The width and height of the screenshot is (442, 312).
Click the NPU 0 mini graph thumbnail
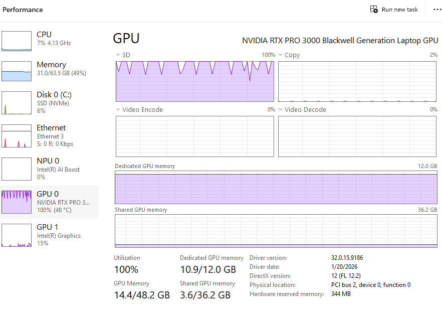point(17,169)
